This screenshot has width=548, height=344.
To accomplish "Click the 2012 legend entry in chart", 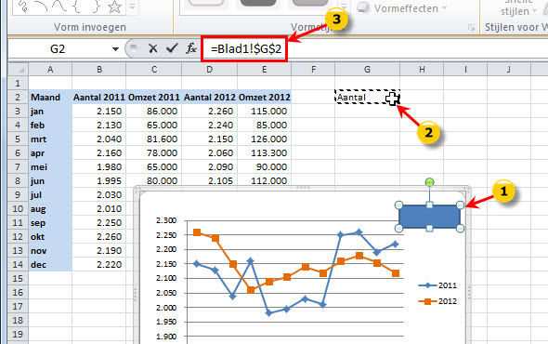I will coord(437,301).
